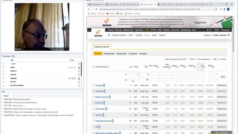Switch to the Срочный рынок tab

tap(122, 54)
